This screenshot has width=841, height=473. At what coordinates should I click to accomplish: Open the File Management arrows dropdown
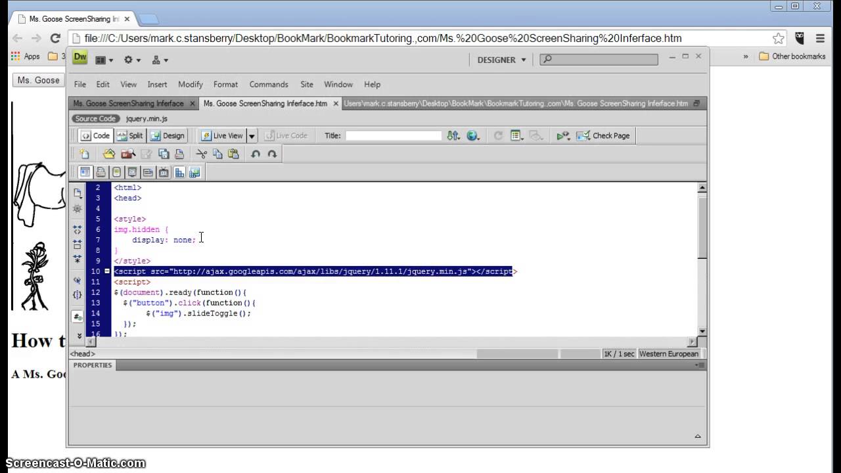[453, 135]
